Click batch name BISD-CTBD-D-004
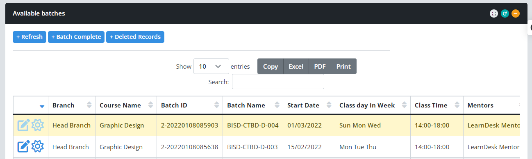 [252, 125]
